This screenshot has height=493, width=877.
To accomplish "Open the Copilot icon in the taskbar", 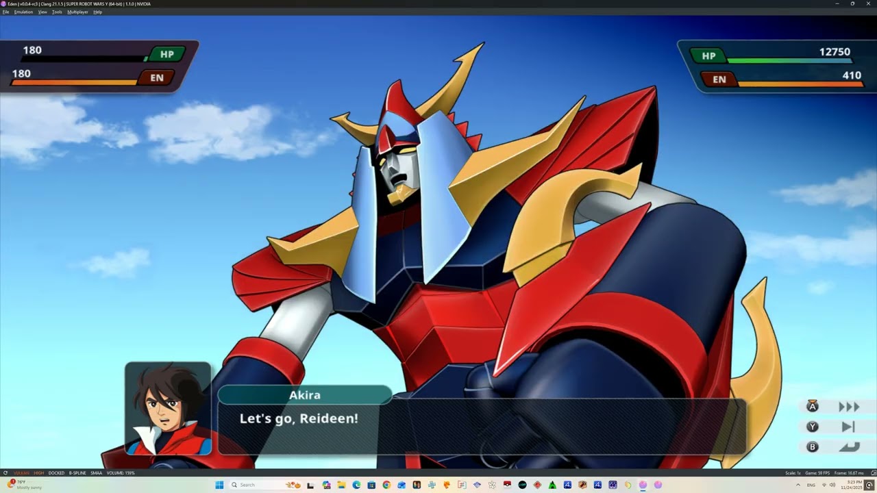I will tap(327, 485).
